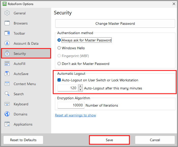The width and height of the screenshot is (178, 147).
Task: Click the Context Menu list icon
Action: pos(7,84)
